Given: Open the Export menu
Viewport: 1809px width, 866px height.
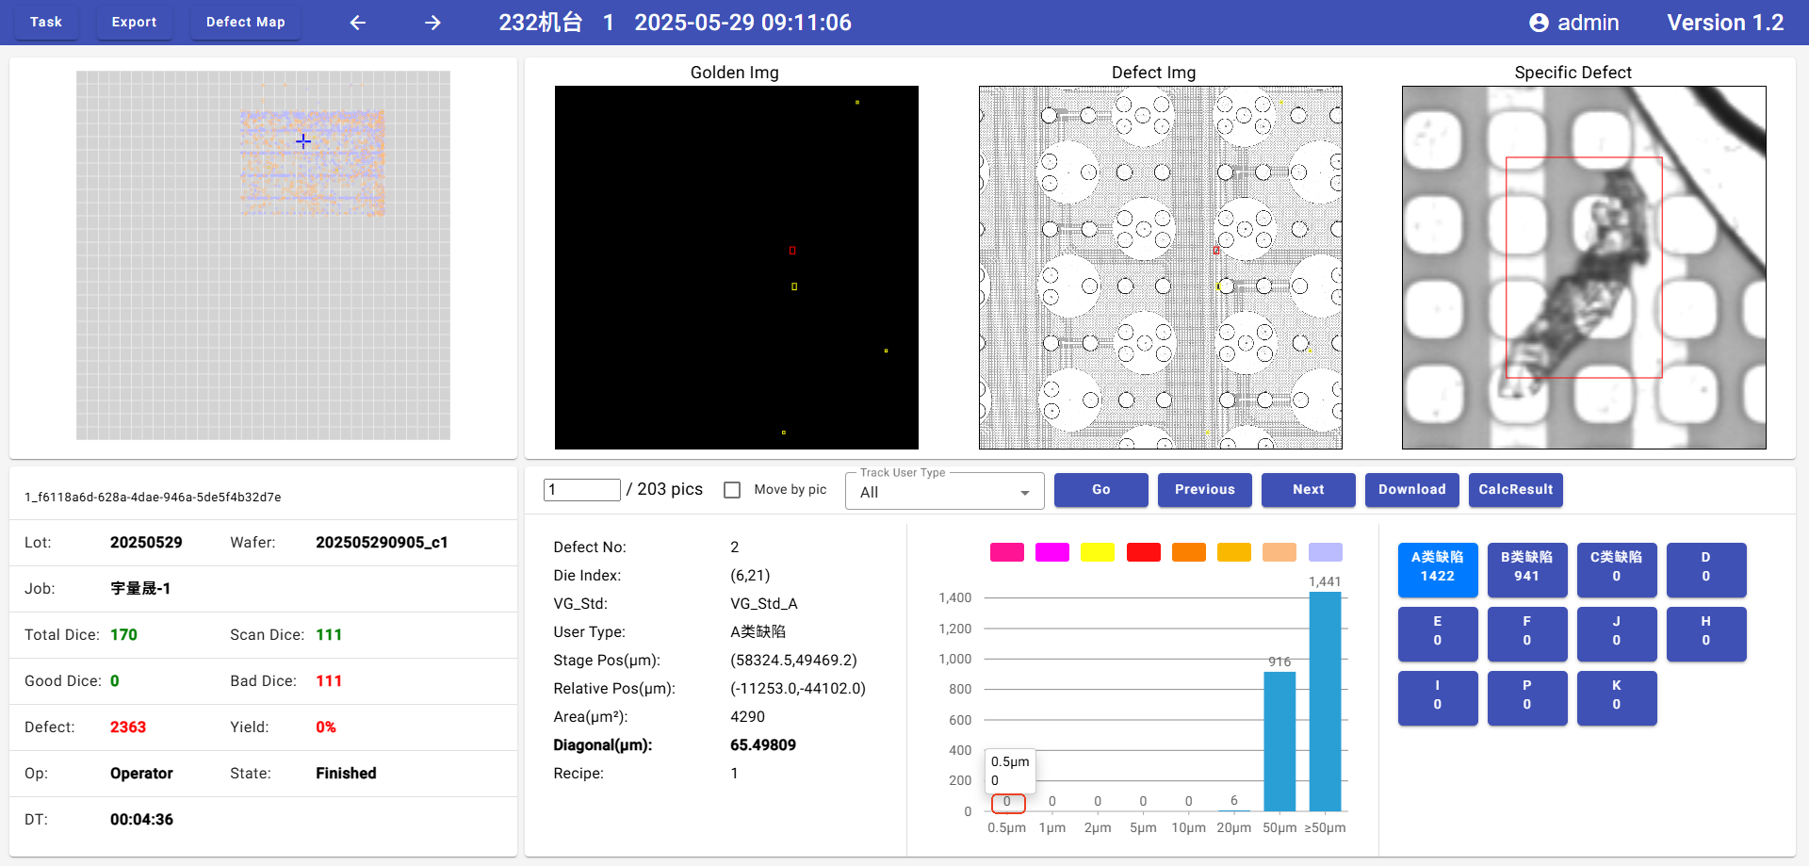Looking at the screenshot, I should click(134, 22).
